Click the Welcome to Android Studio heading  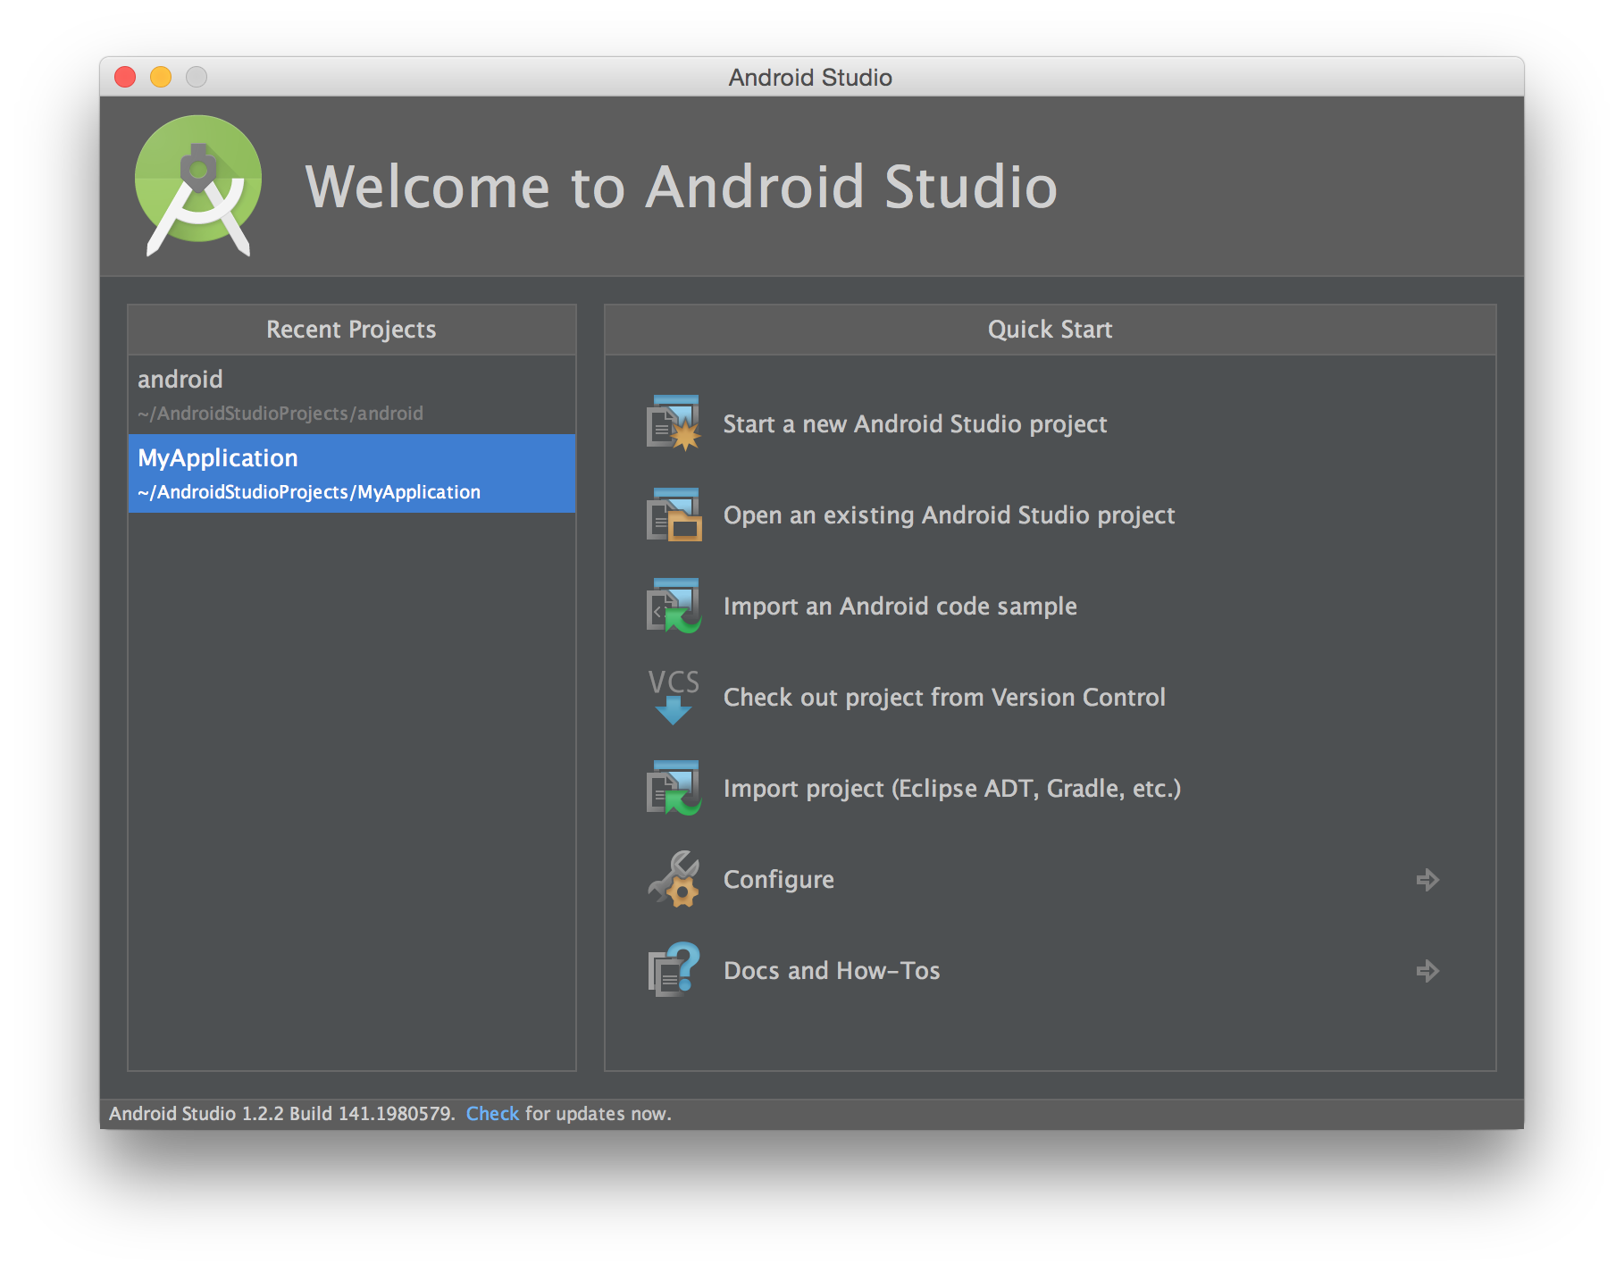[x=682, y=187]
